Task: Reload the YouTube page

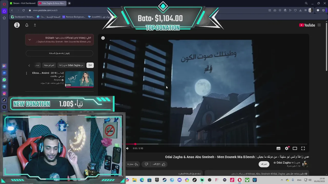Action: [24, 10]
